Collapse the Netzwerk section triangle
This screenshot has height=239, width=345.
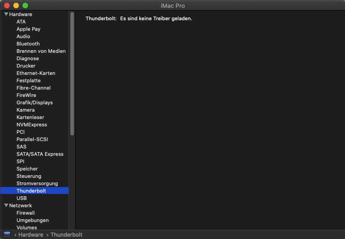6,205
